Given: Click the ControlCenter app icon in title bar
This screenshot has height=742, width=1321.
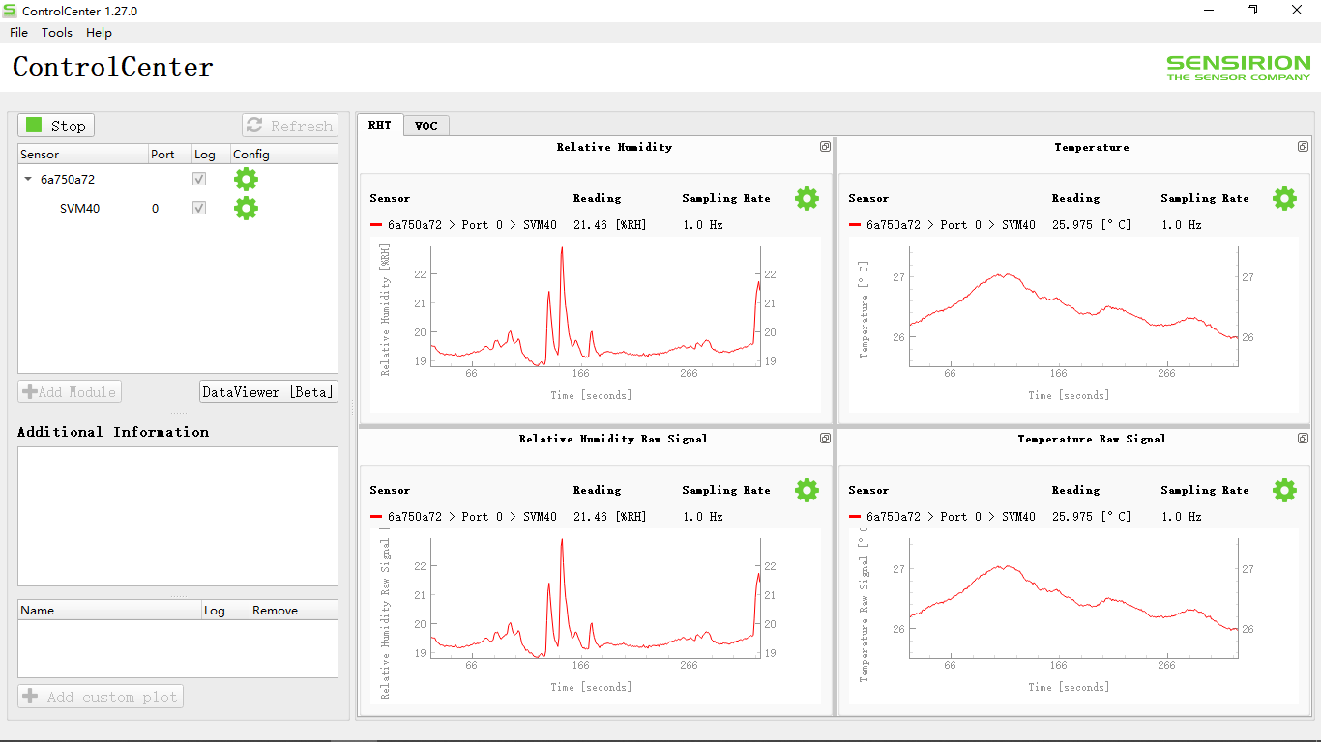Looking at the screenshot, I should coord(10,11).
